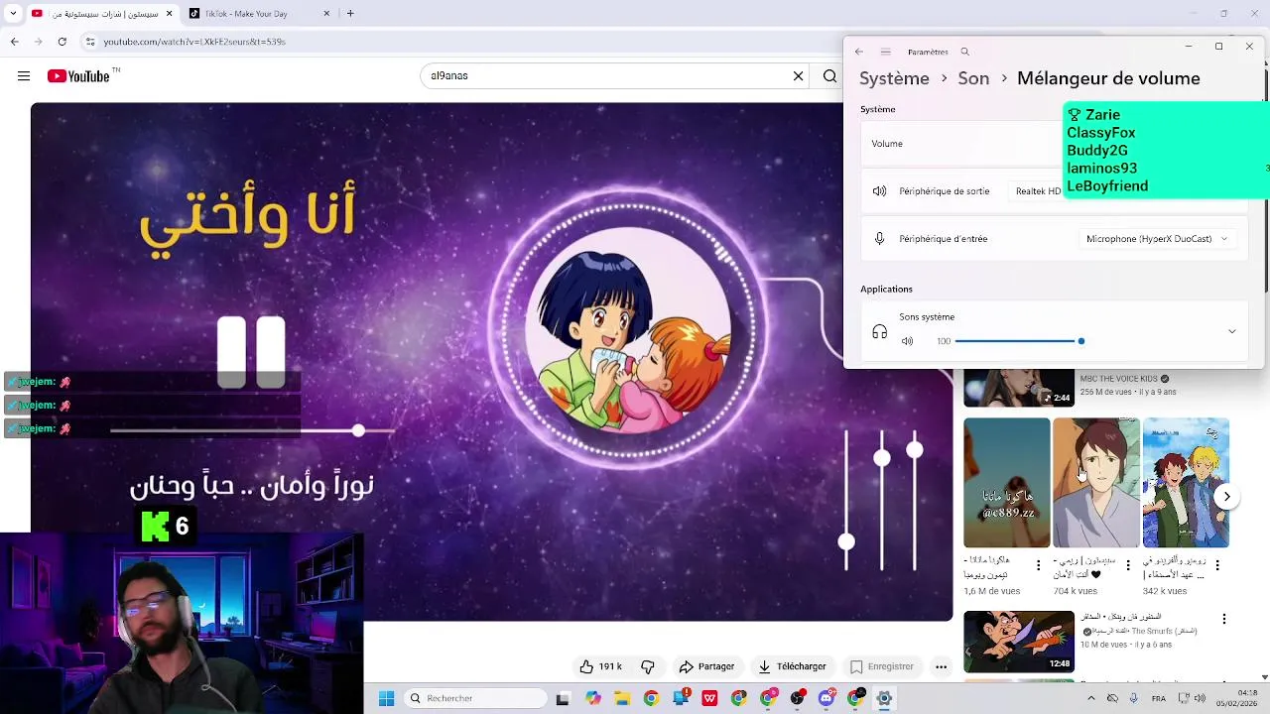
Task: Select the Chrome address bar URL
Action: point(194,42)
